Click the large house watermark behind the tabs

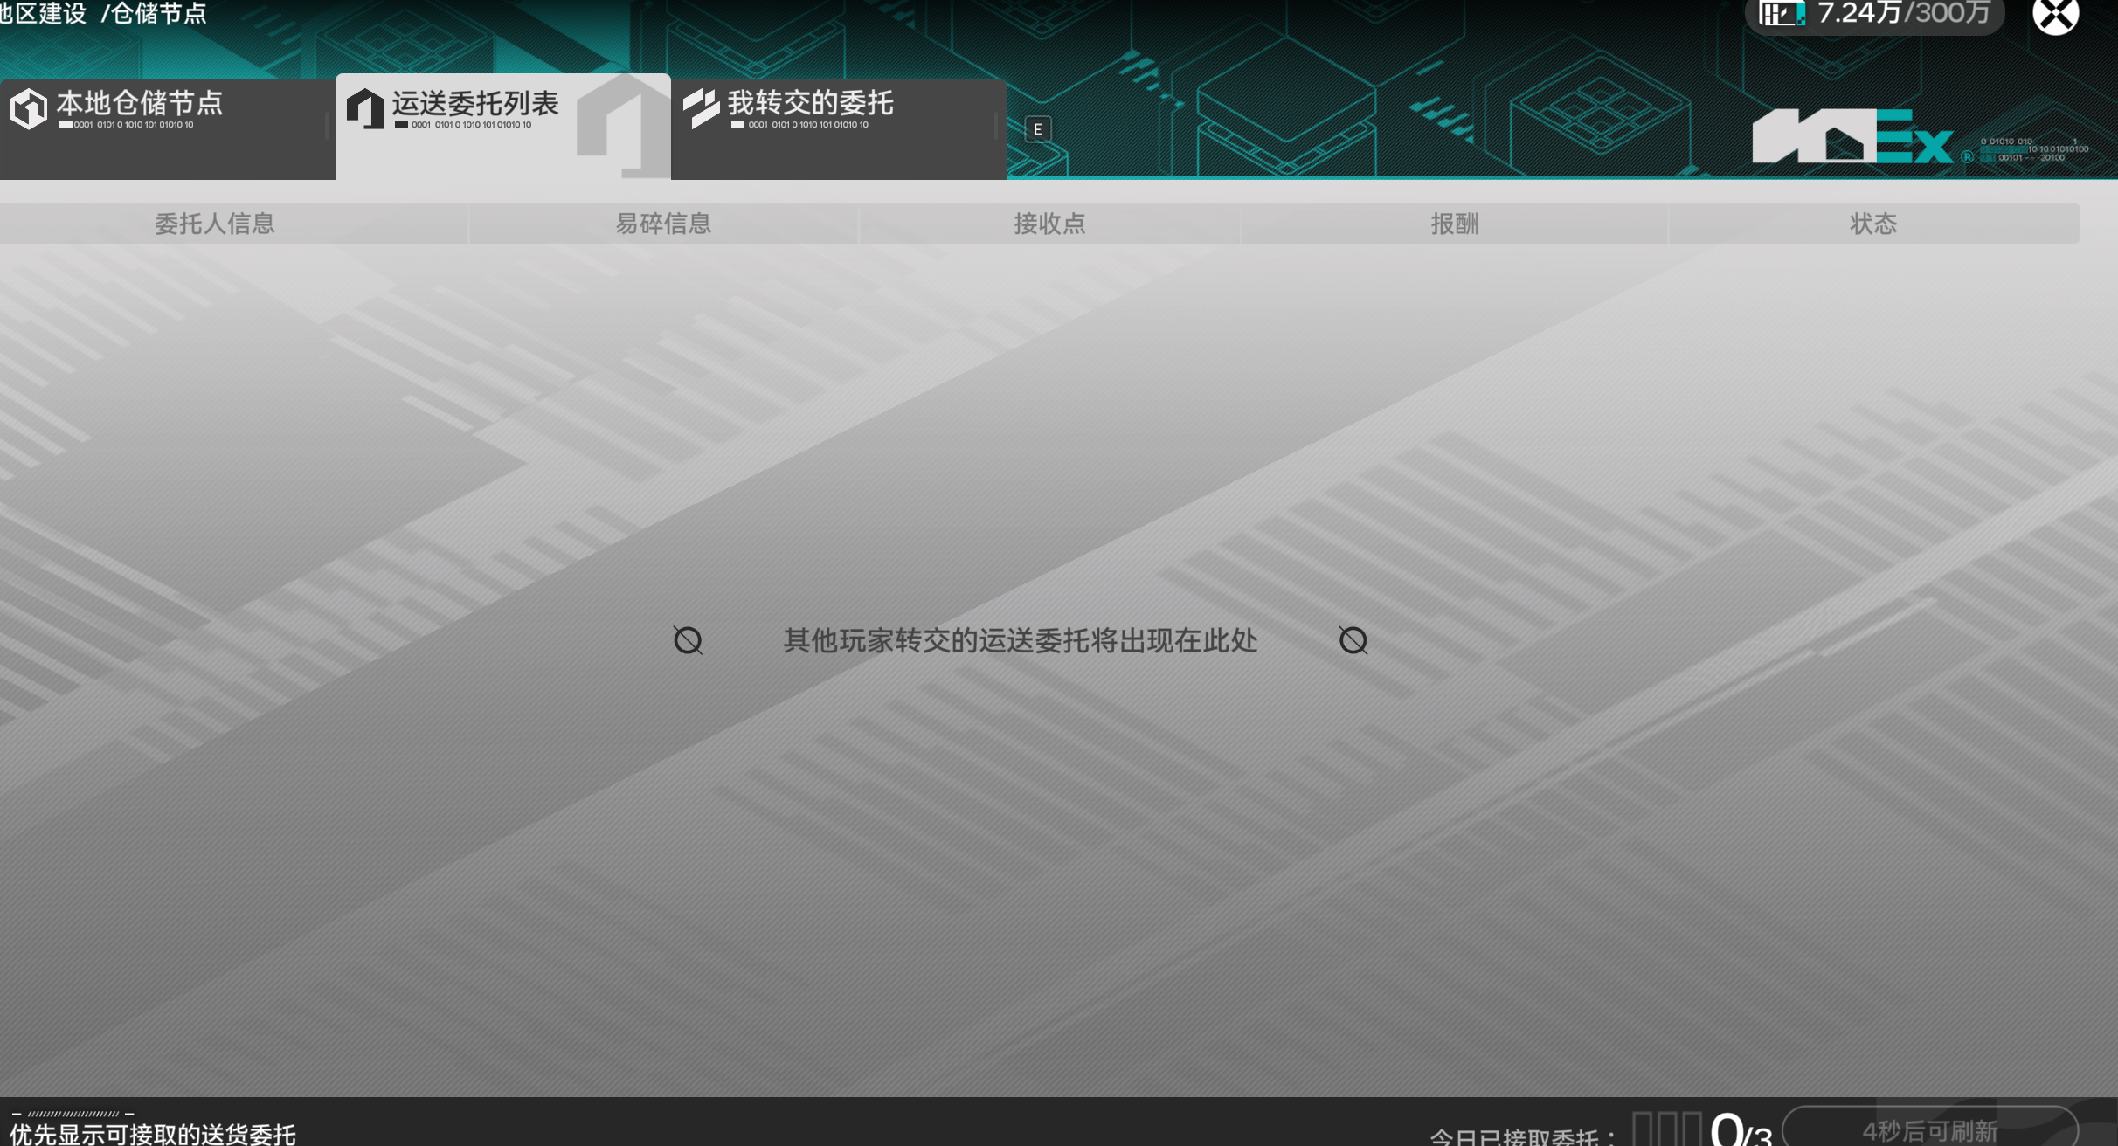pos(626,127)
